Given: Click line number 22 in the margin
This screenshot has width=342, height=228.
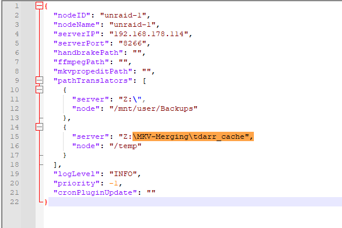Looking at the screenshot, I should (x=15, y=202).
